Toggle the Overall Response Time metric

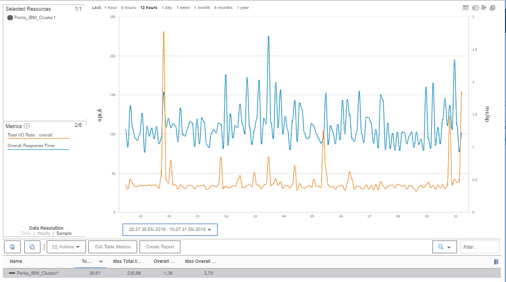click(31, 146)
